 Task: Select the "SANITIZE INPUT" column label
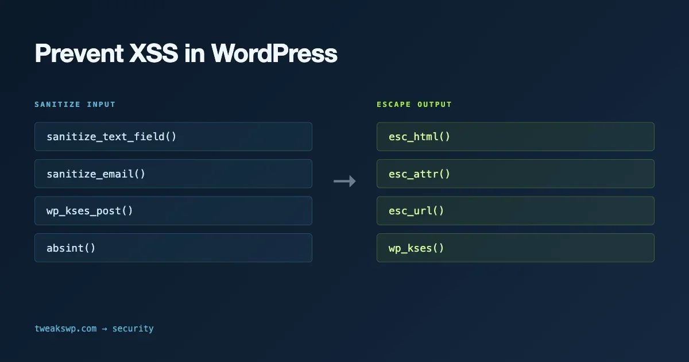75,105
